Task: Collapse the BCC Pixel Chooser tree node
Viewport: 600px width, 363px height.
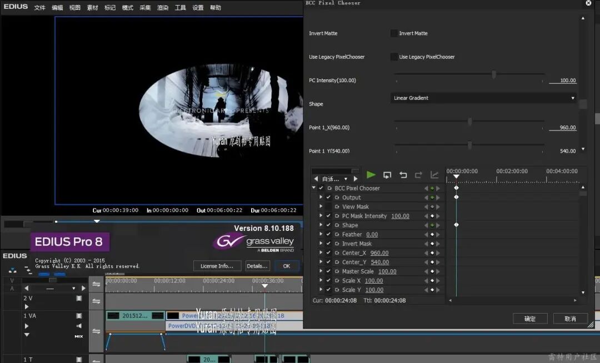Action: [x=314, y=188]
